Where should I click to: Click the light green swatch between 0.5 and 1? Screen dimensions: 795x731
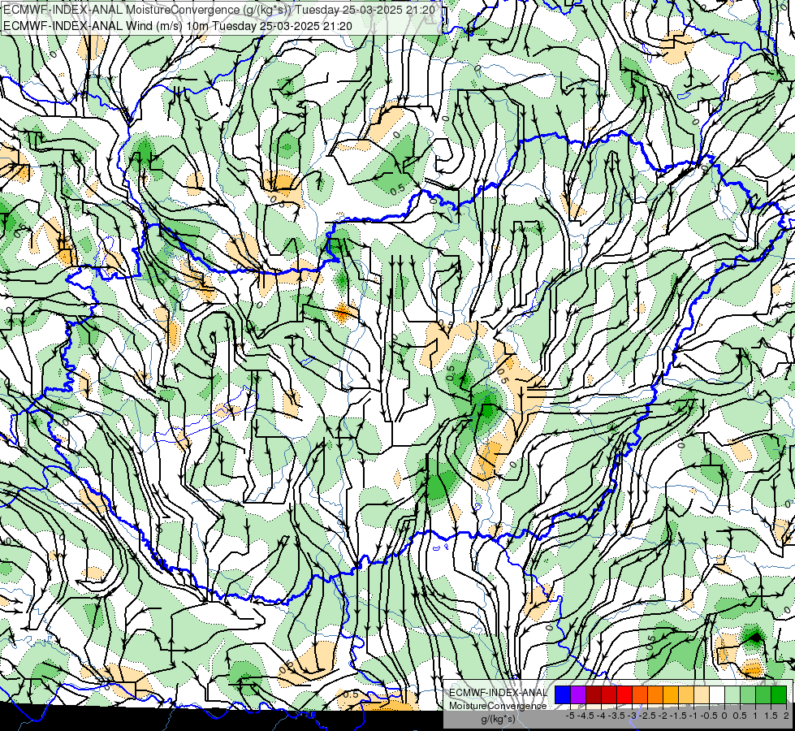(748, 694)
